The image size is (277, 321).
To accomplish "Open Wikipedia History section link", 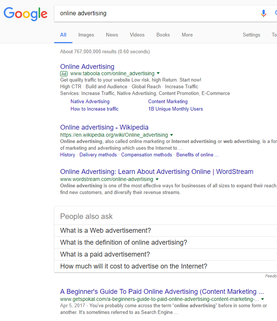I will pos(68,155).
